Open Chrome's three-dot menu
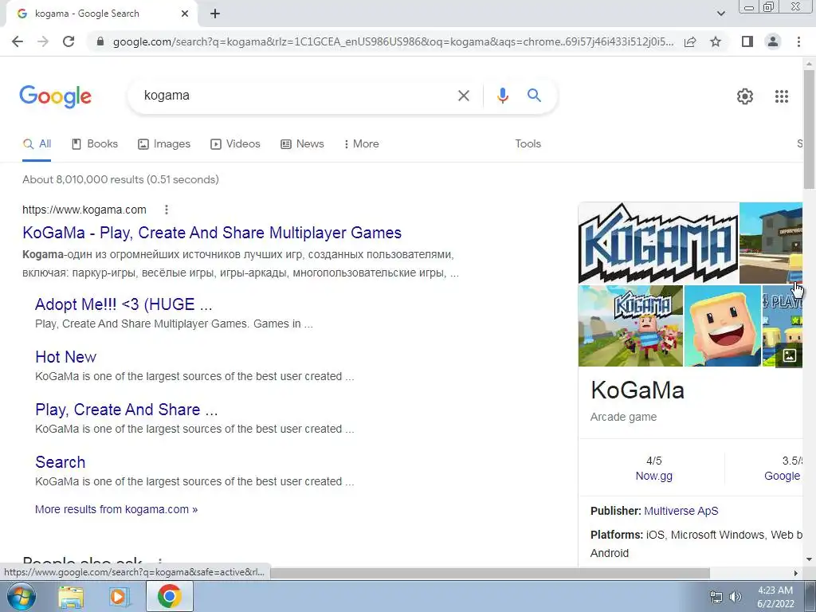816x612 pixels. (798, 41)
